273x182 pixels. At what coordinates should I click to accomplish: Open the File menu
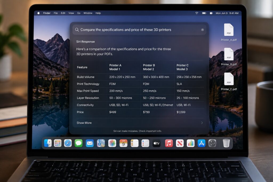pyautogui.click(x=56, y=13)
